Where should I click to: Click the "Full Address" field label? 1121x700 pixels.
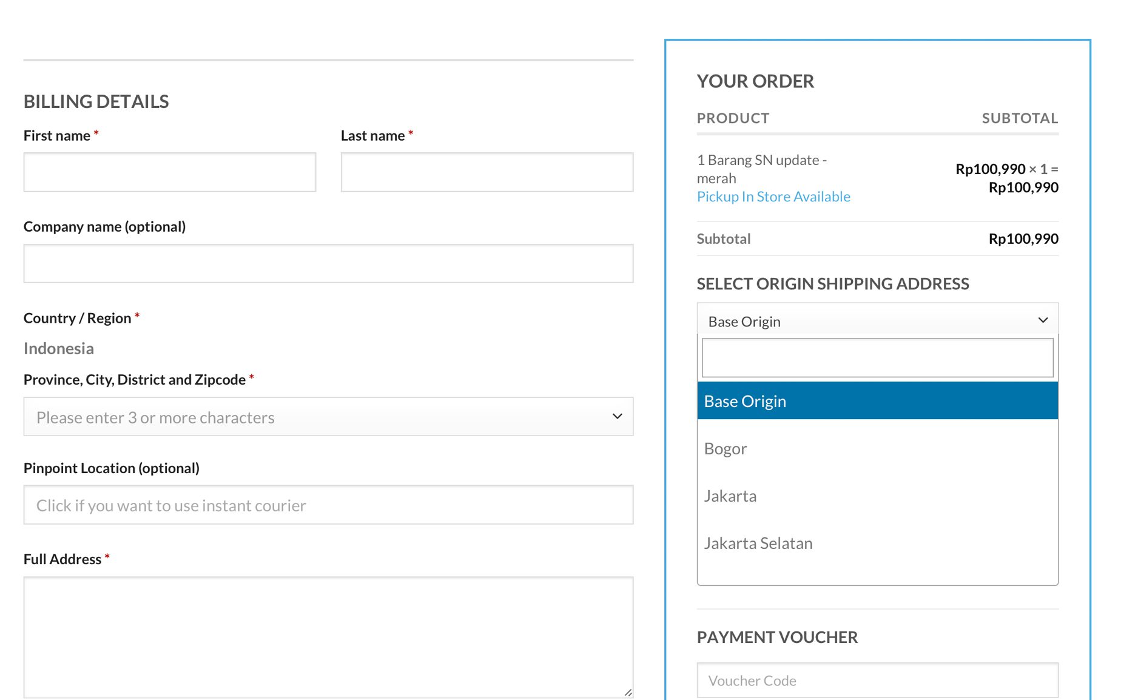(62, 559)
